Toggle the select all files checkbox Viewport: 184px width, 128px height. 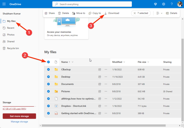(x=48, y=62)
